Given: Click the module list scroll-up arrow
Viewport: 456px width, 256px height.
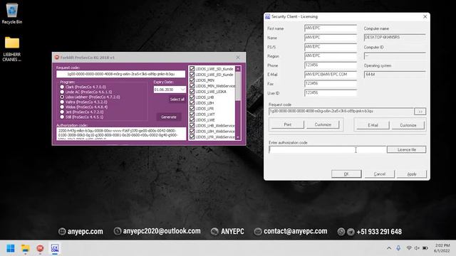Looking at the screenshot, I should tap(238, 69).
